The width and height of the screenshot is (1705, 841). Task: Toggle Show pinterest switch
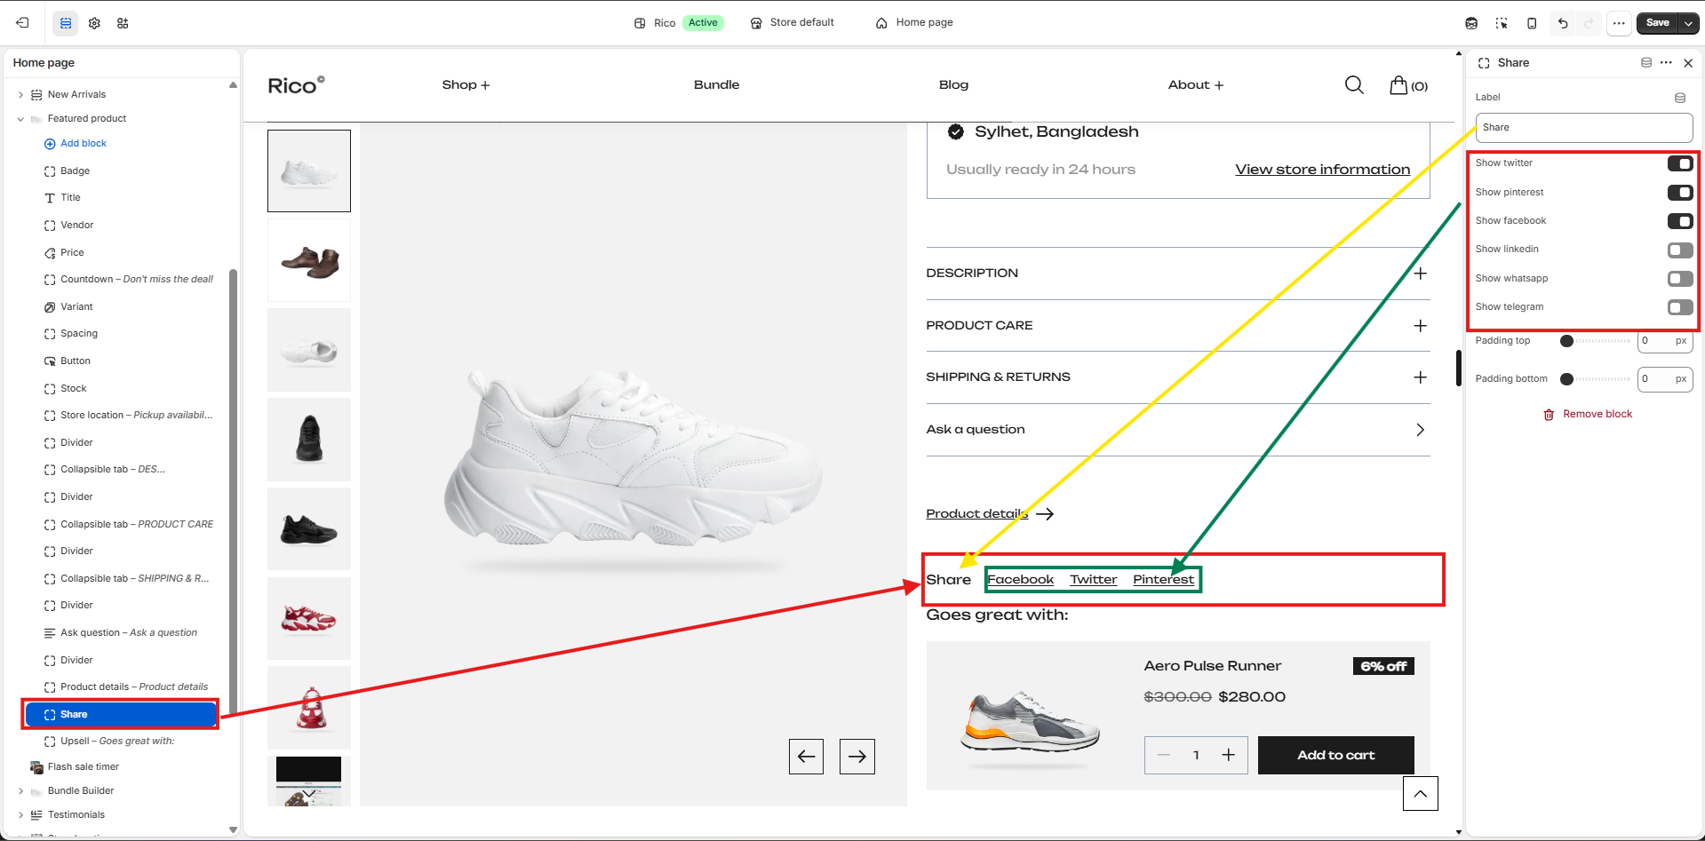(1680, 193)
